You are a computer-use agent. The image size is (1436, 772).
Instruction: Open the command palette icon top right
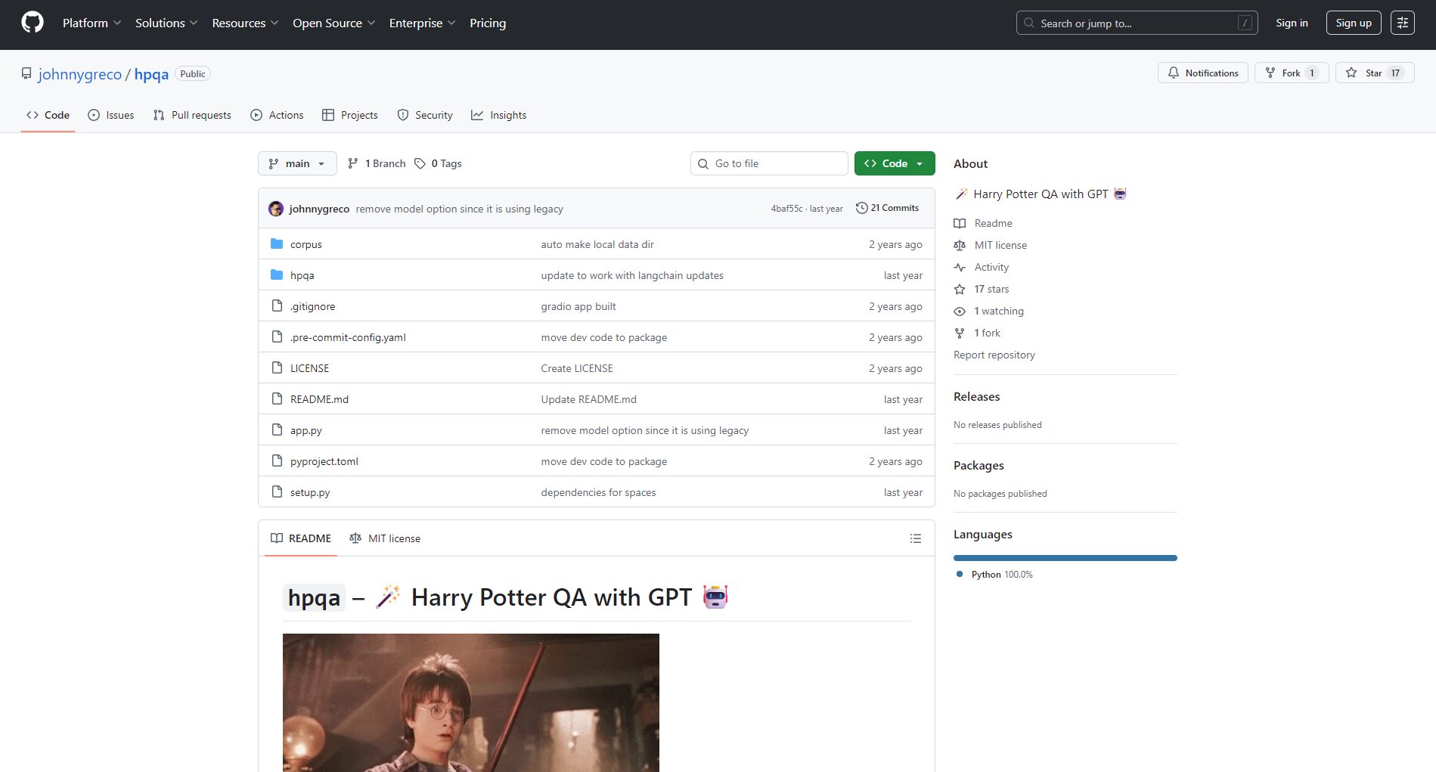1403,22
